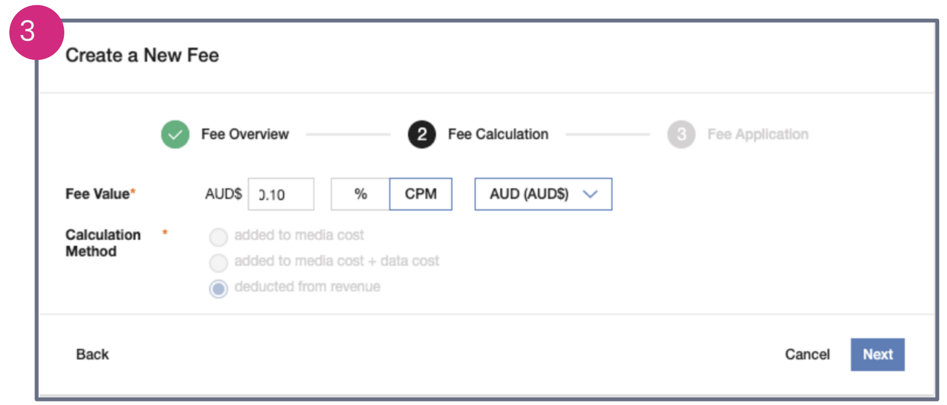
Task: Select the Fee Calculation step label
Action: (x=497, y=134)
